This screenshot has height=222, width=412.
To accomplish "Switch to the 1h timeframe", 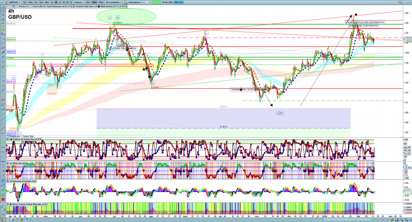I will (52, 2).
